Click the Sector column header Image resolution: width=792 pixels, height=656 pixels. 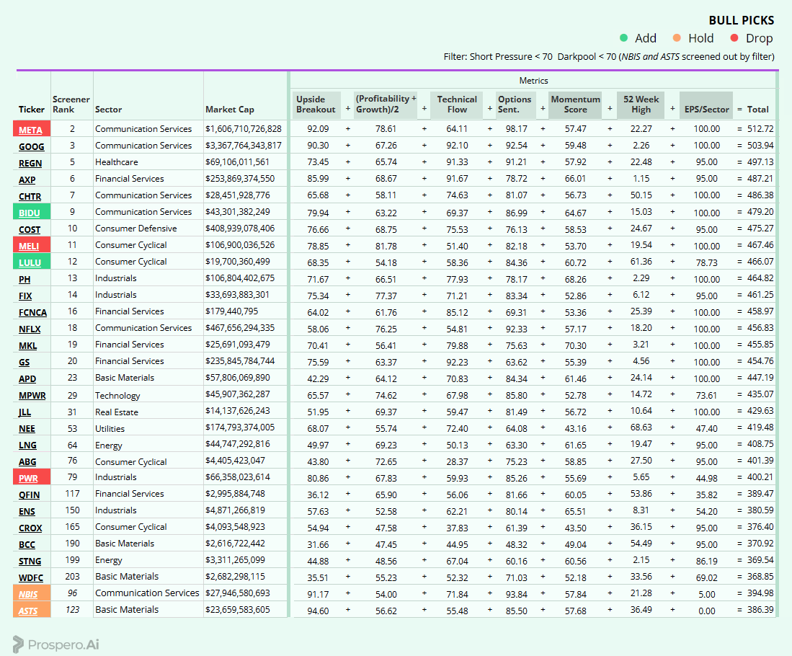[x=108, y=110]
